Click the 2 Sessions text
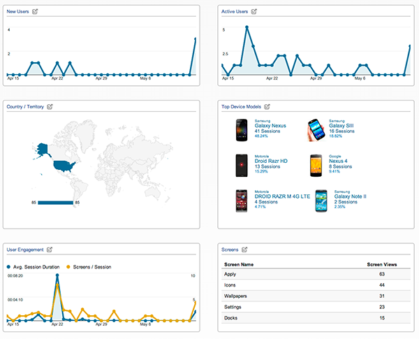 tap(346, 202)
